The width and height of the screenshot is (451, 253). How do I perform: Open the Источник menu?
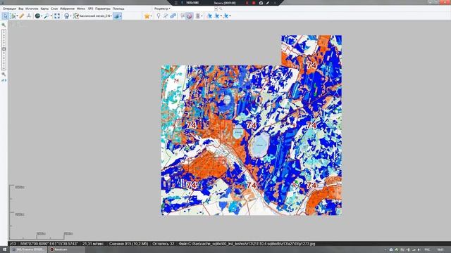(x=32, y=9)
